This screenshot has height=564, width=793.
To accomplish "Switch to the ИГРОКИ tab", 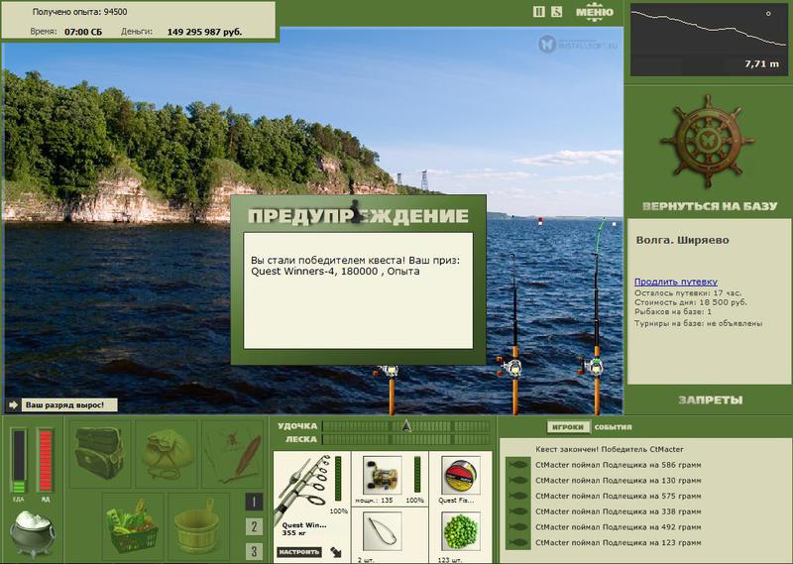I will point(568,427).
